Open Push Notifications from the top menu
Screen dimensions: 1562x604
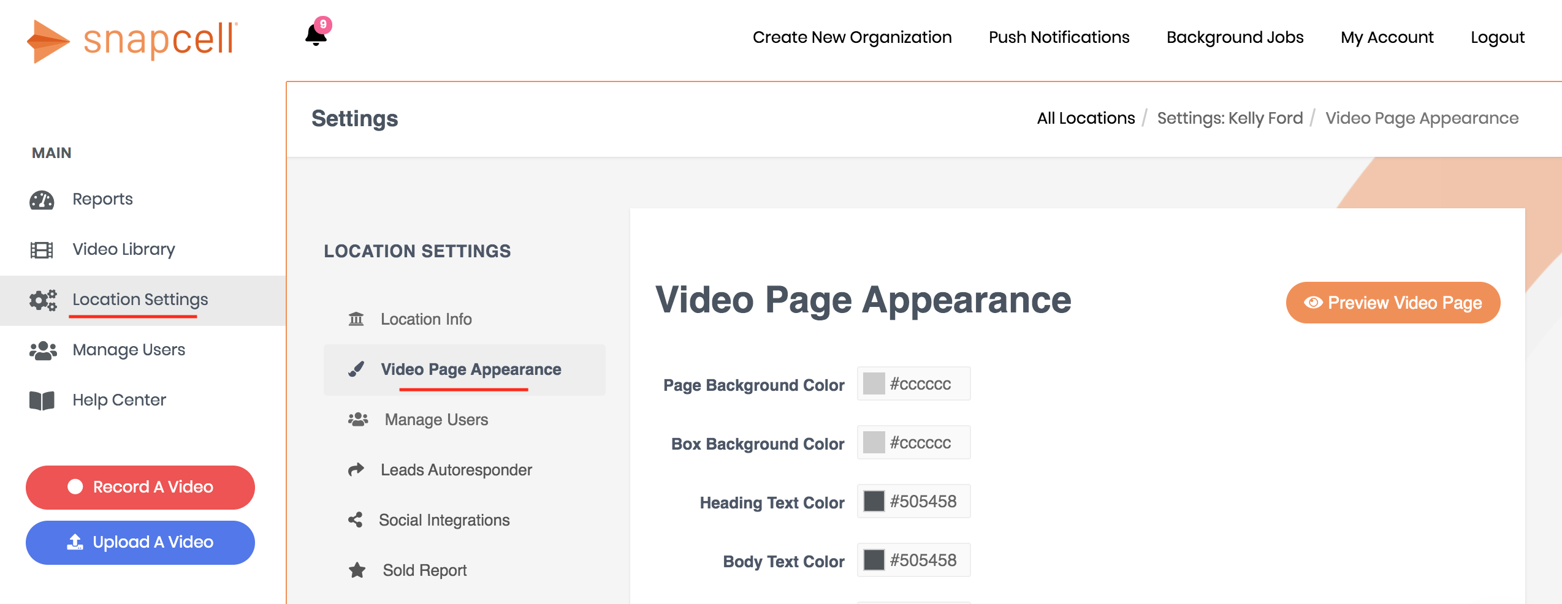[x=1059, y=37]
